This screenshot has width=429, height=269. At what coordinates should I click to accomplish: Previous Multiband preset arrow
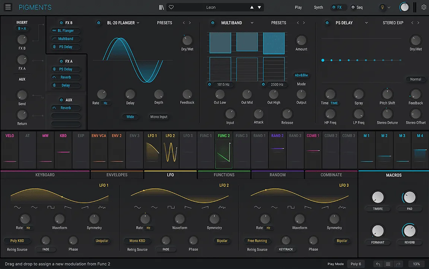[298, 23]
